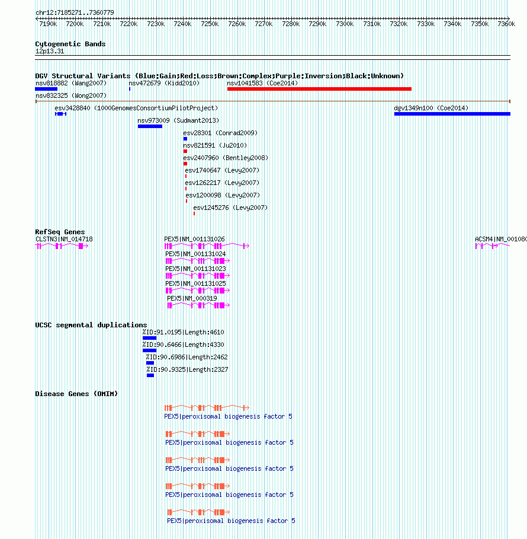Click the PEX5 NM_001131025 gene glyph

pos(198,291)
